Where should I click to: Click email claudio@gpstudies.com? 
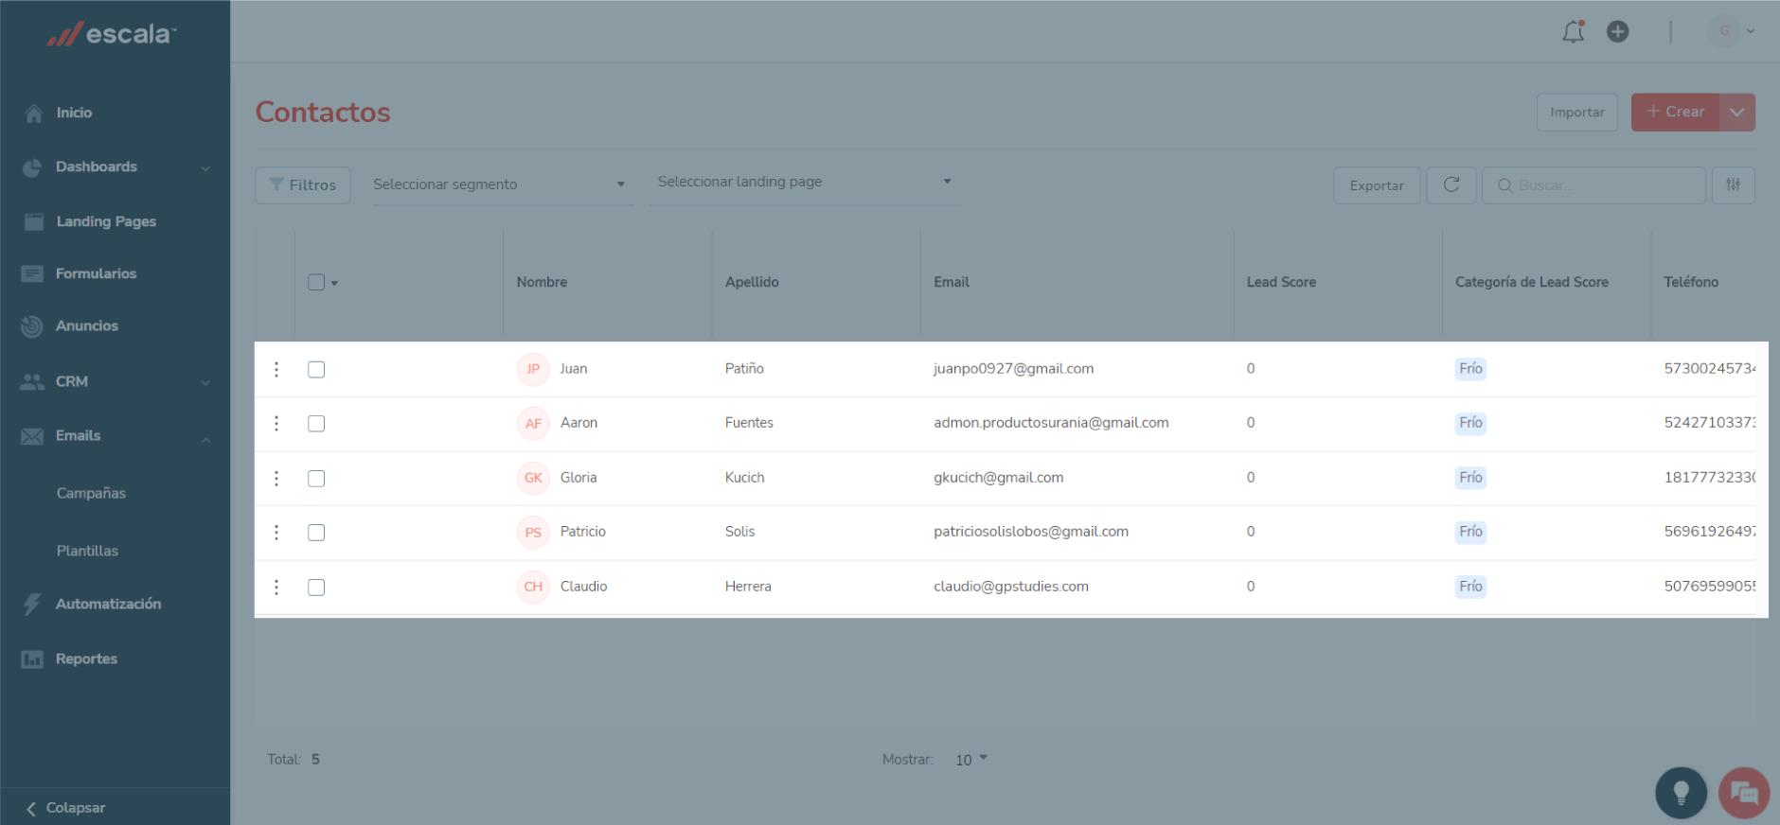(x=1010, y=587)
